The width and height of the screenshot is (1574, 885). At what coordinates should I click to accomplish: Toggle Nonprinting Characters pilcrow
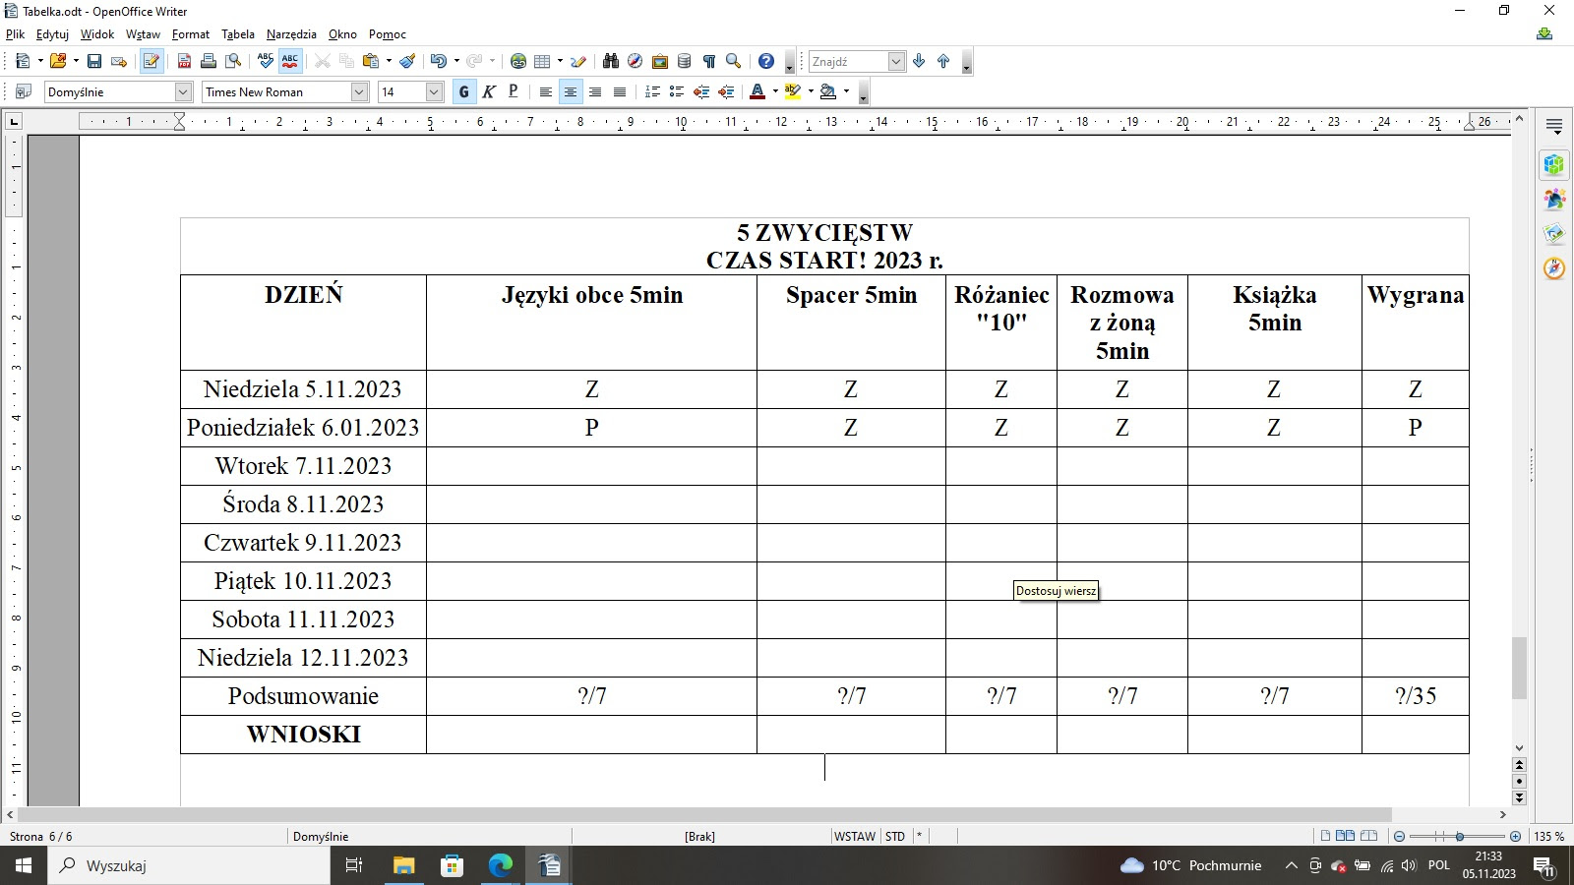coord(709,61)
